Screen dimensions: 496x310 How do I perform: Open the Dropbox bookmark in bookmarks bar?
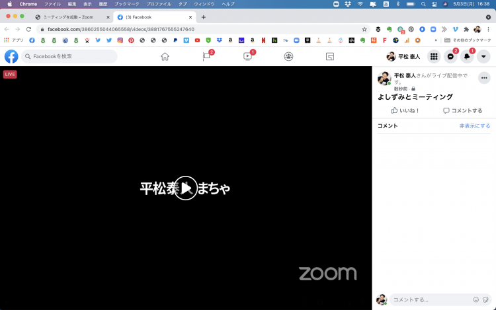(x=219, y=40)
